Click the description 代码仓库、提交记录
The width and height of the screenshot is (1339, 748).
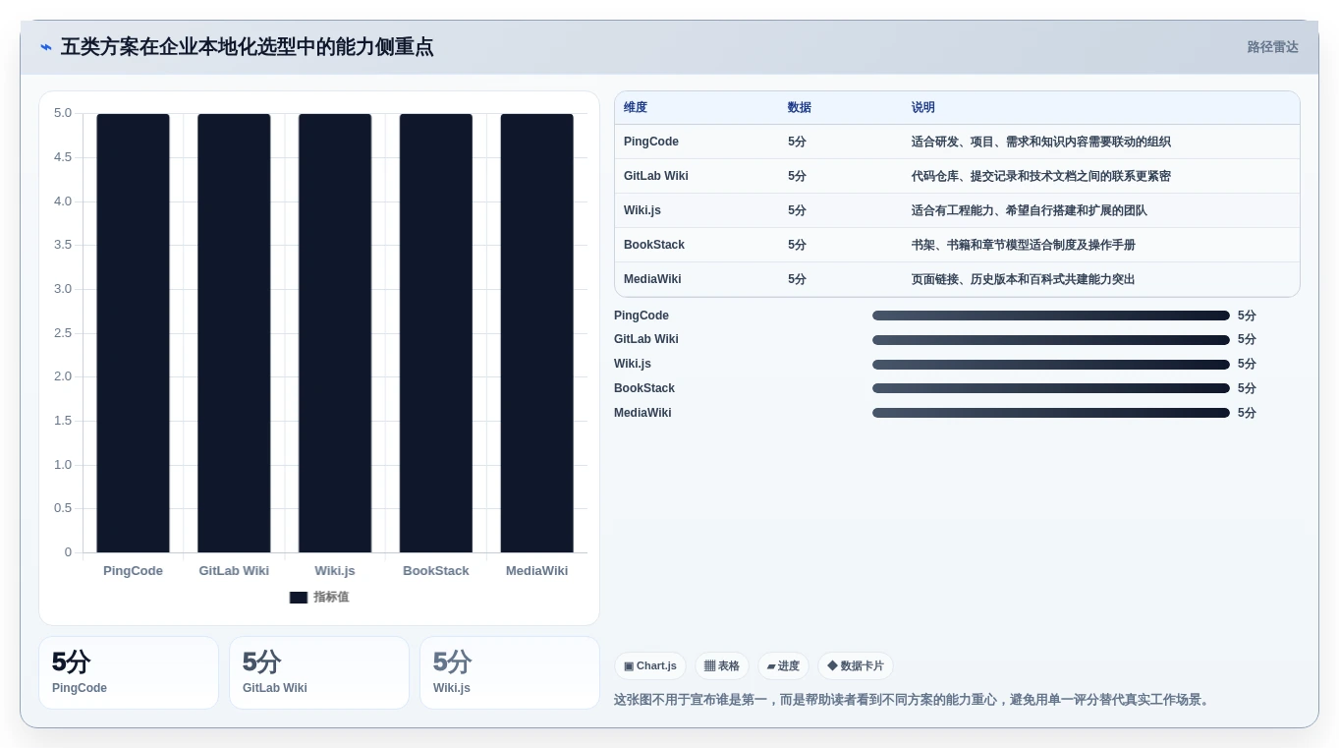[1041, 176]
